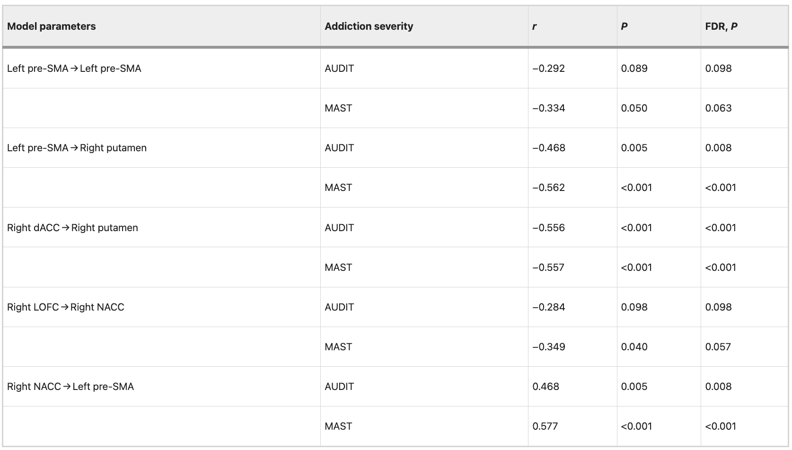Click the r value −0.334
The width and height of the screenshot is (792, 450).
click(x=548, y=108)
